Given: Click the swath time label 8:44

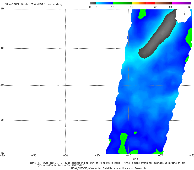Looking at the screenshot, I should [135, 159].
